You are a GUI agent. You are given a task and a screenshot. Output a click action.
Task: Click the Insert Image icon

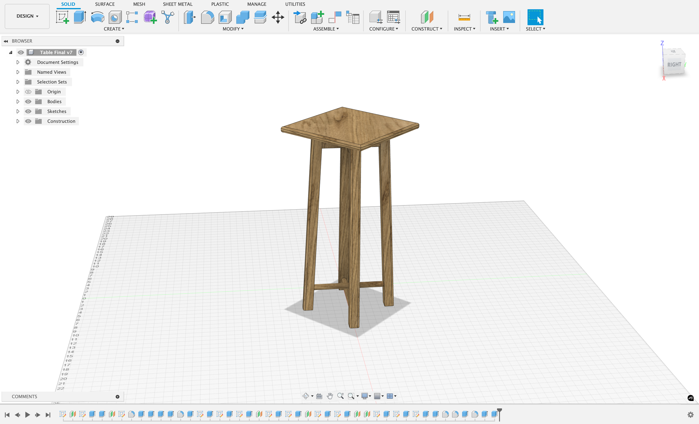click(x=509, y=17)
